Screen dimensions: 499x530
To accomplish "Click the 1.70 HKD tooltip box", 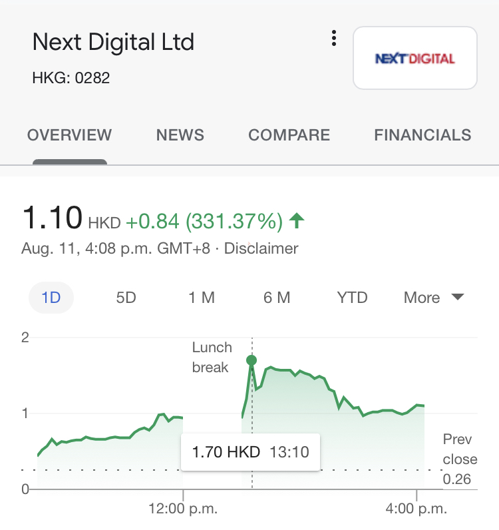I will (x=250, y=452).
